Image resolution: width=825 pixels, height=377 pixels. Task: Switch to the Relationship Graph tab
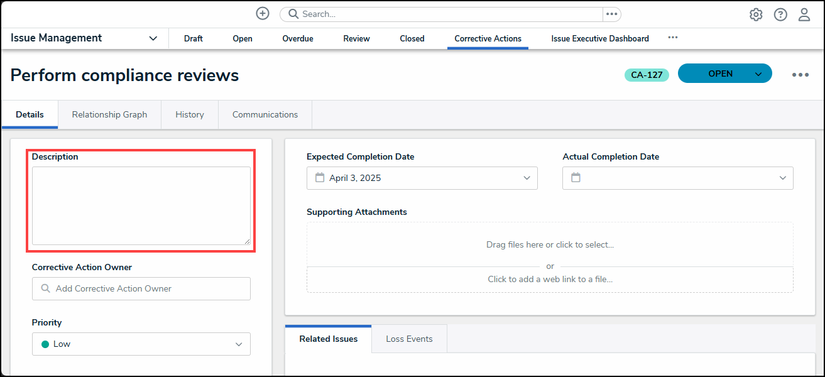point(109,114)
